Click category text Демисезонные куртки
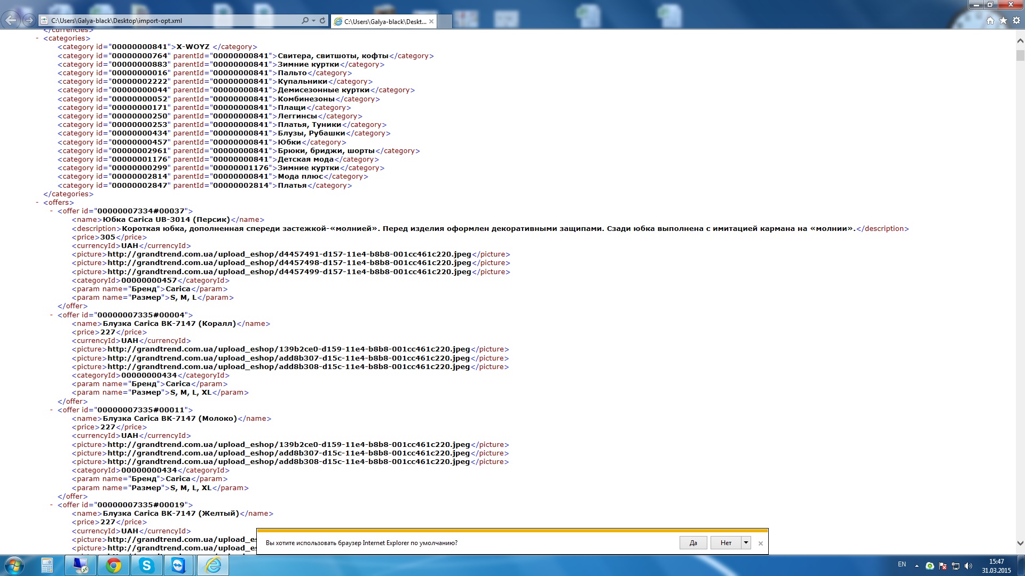 324,90
